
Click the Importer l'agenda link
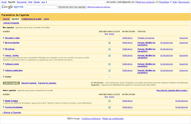(29, 83)
